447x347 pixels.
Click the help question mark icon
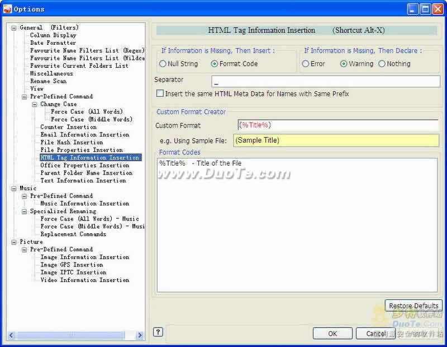click(x=158, y=332)
